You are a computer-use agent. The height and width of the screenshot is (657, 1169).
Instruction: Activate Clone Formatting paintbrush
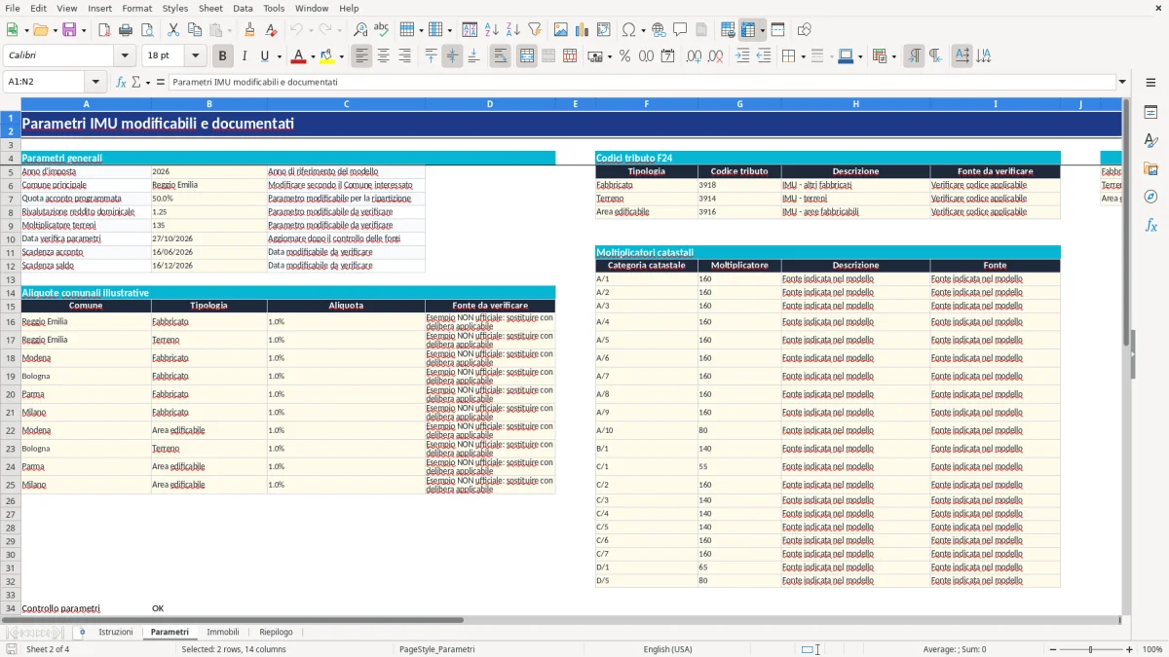coord(249,30)
